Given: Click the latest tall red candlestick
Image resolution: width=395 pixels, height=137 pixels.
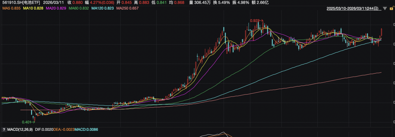Looking at the screenshot, I should click(x=382, y=32).
